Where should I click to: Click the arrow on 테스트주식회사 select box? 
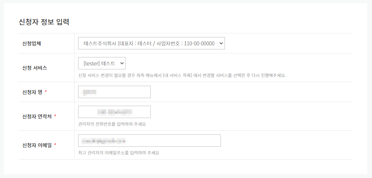[221, 44]
